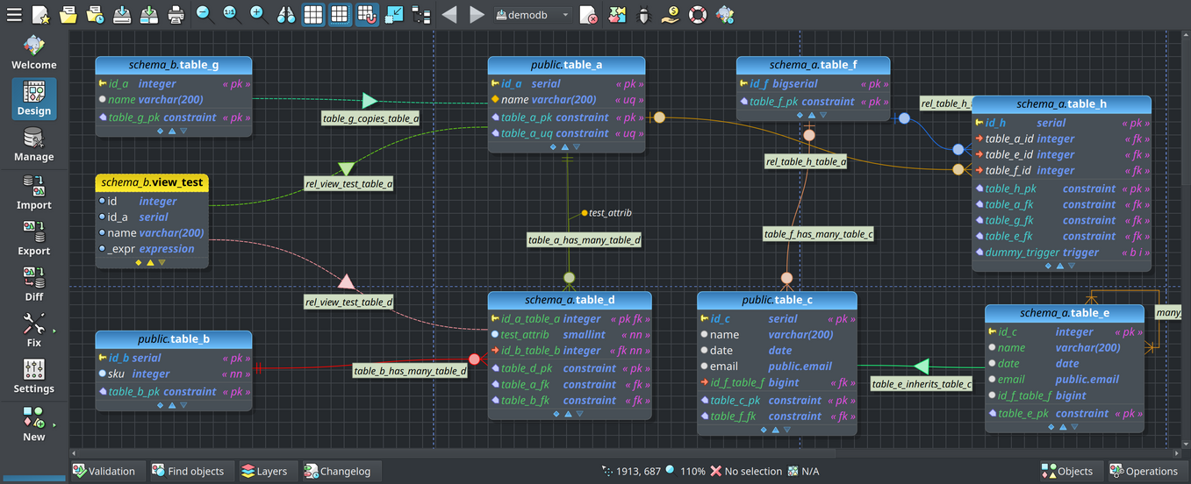Viewport: 1191px width, 484px height.
Task: Toggle snap to grid magnet
Action: coord(368,15)
